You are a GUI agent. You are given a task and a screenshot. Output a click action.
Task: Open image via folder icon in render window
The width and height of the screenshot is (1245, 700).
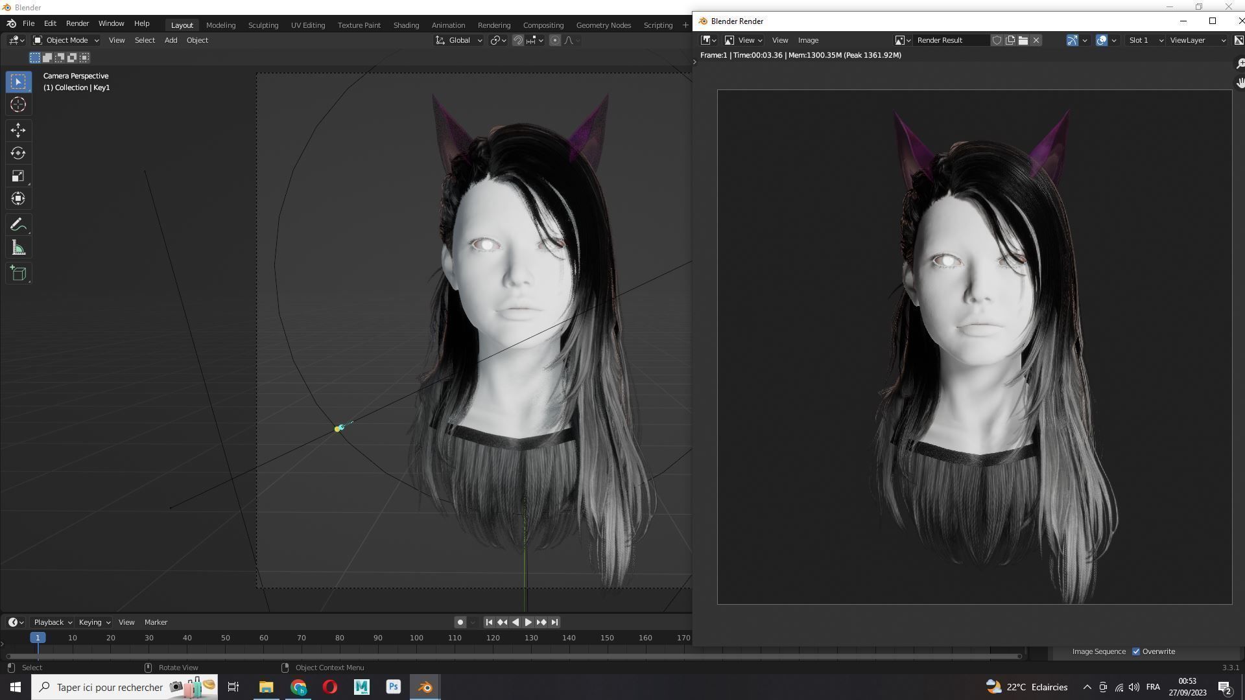(1023, 40)
